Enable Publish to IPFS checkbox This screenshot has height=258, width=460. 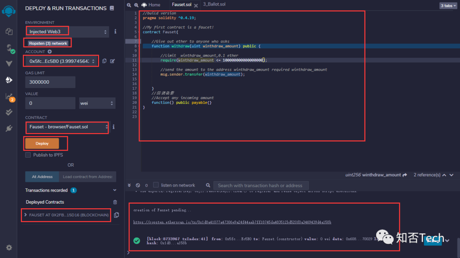click(x=28, y=155)
